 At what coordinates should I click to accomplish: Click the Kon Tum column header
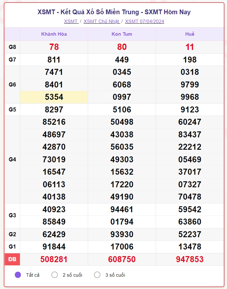pyautogui.click(x=122, y=34)
